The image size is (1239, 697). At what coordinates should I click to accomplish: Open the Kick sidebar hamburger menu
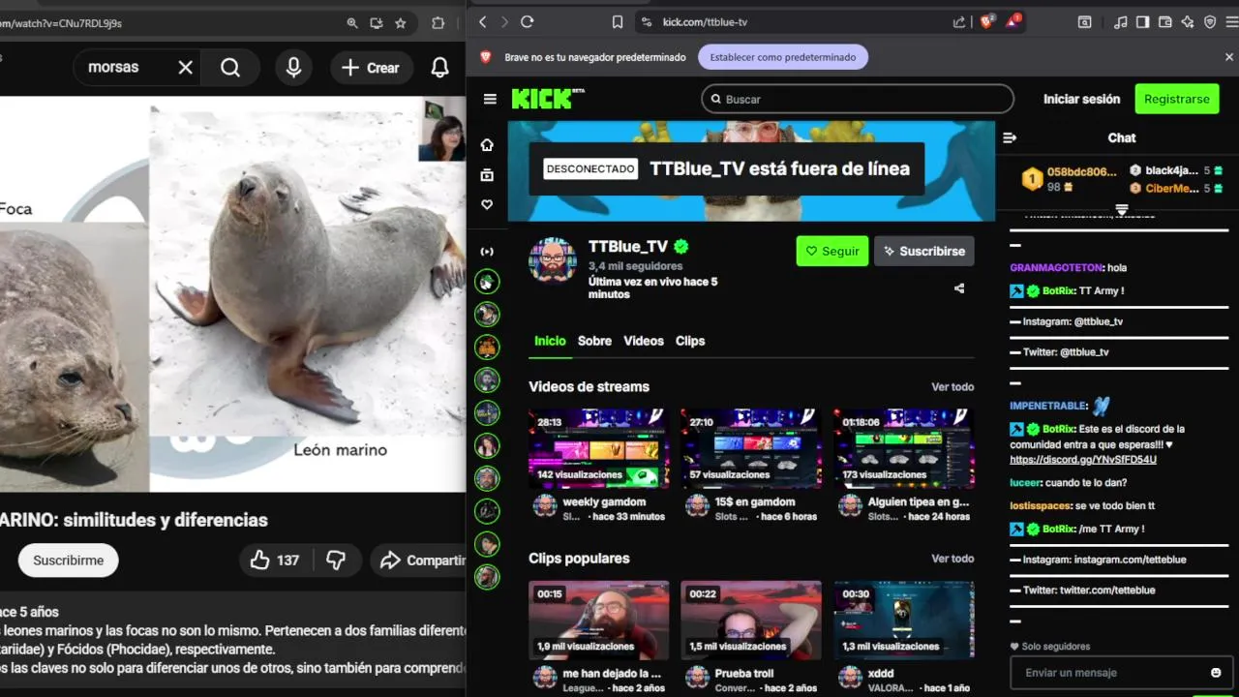click(x=490, y=99)
